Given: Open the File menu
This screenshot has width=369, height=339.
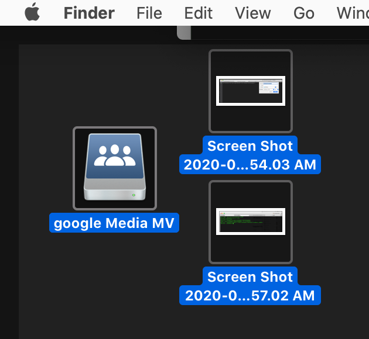Looking at the screenshot, I should coord(149,13).
